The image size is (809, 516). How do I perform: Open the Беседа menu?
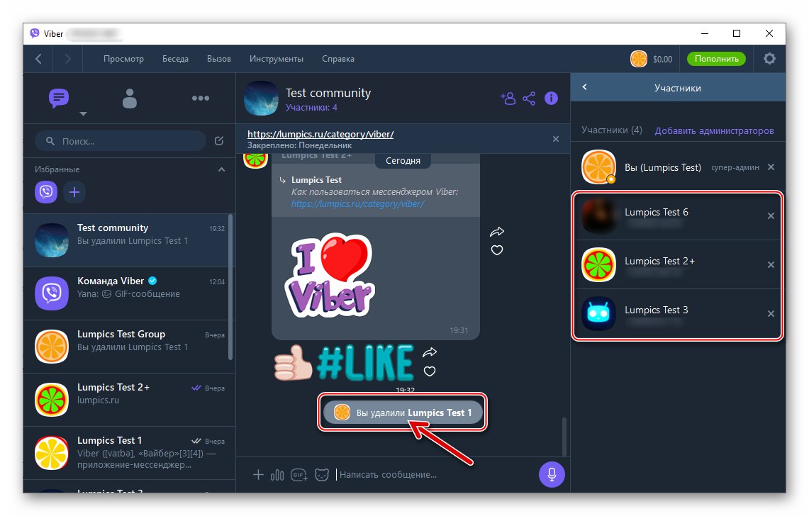pos(175,59)
